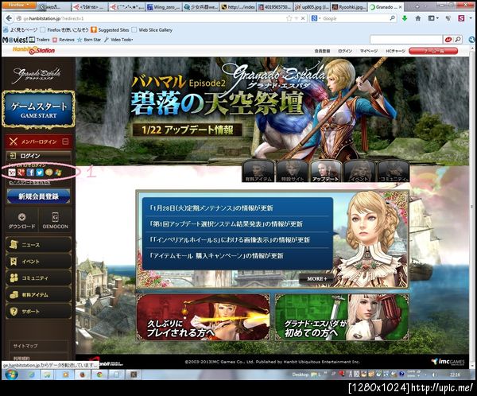Image resolution: width=477 pixels, height=396 pixels.
Task: Open the 1/22 アップデート情報 banner
Action: tap(188, 130)
